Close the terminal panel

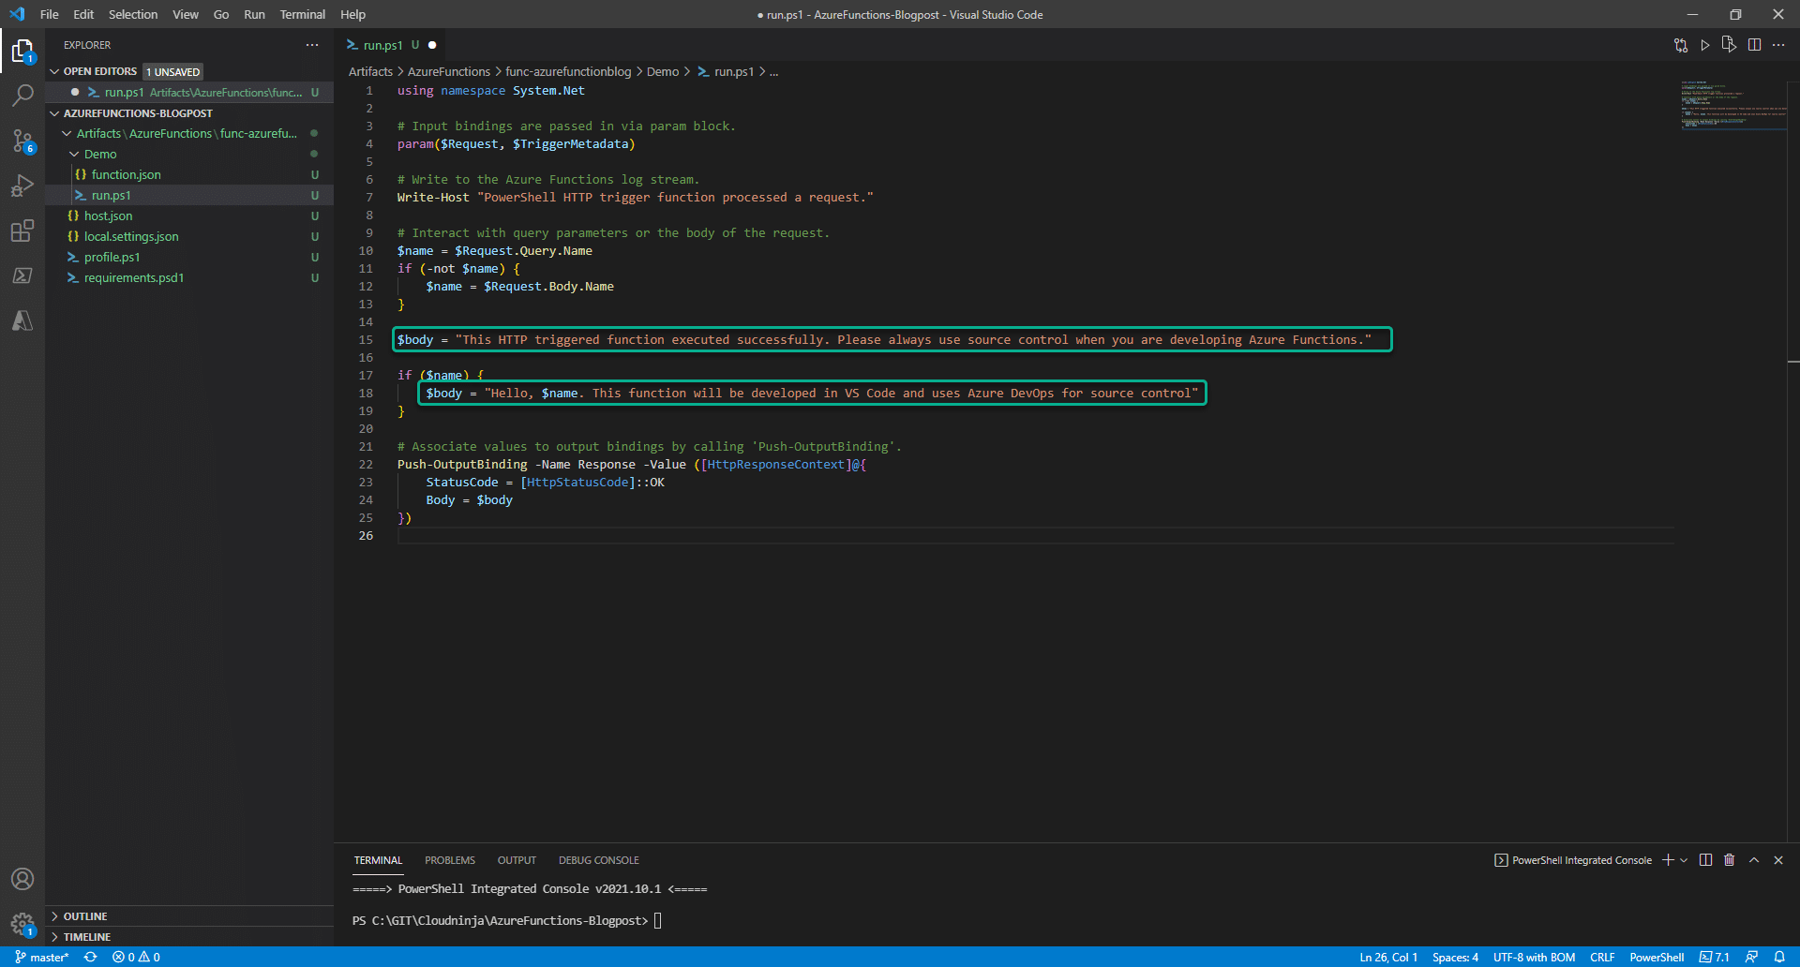click(1778, 860)
